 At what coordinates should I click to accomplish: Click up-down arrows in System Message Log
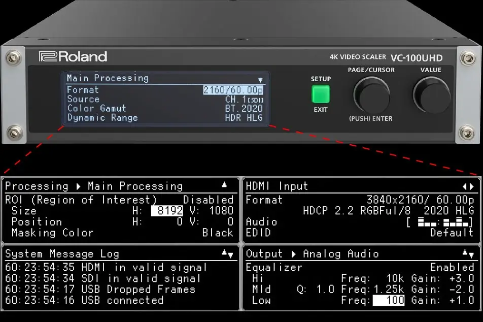227,253
